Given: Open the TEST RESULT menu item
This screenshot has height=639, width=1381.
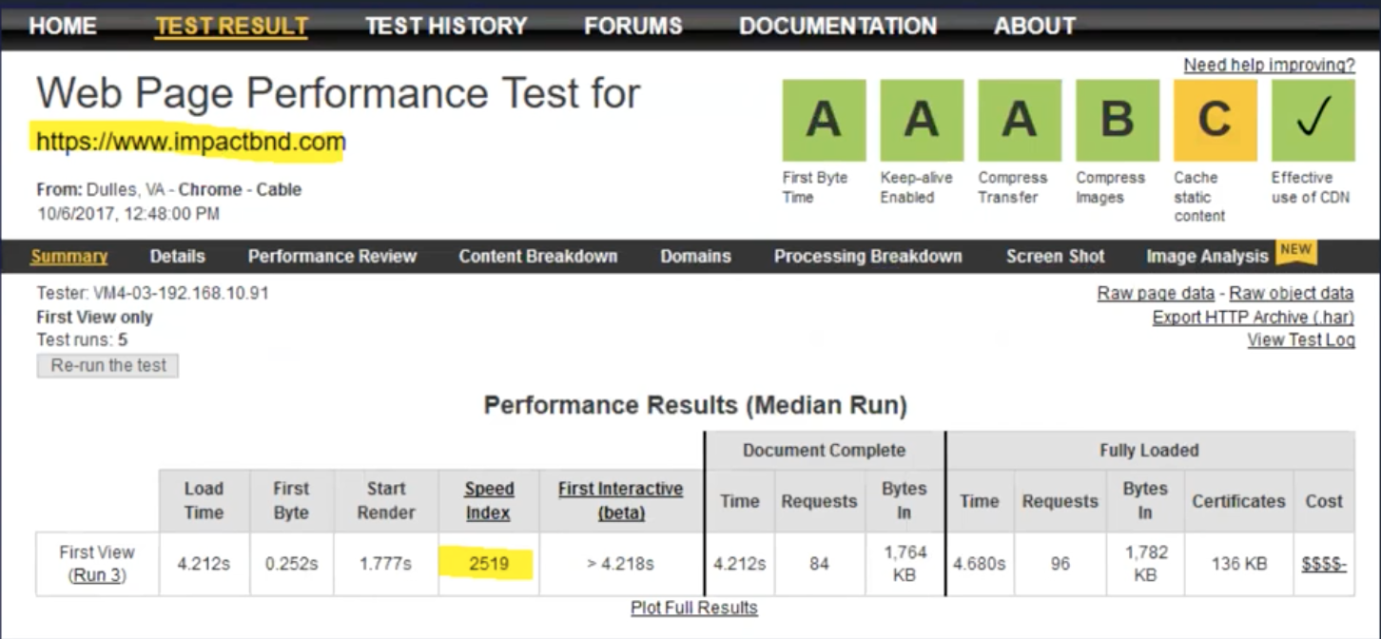Looking at the screenshot, I should pos(231,26).
